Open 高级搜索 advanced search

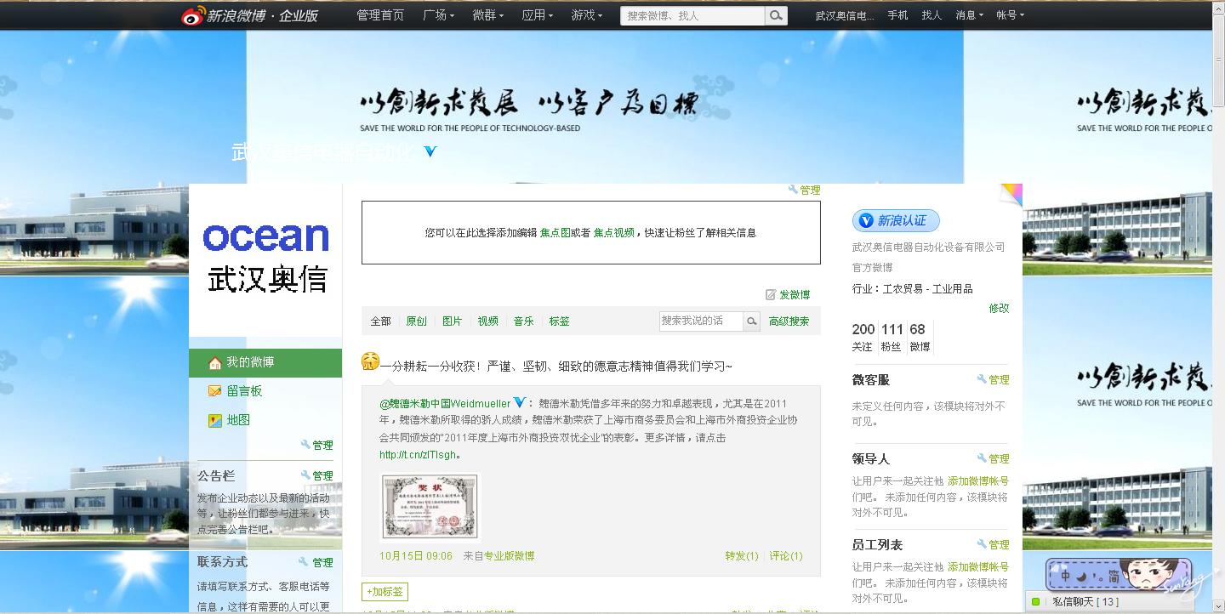point(789,321)
